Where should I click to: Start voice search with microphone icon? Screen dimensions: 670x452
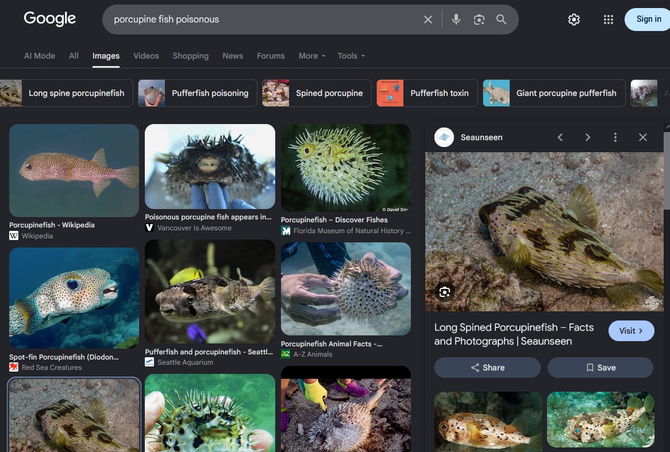(456, 20)
